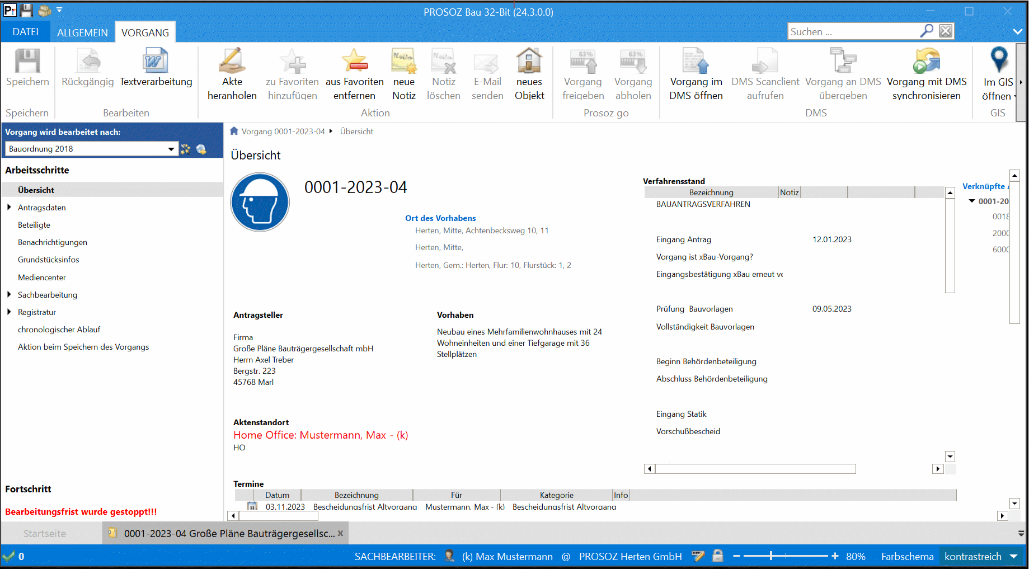
Task: Click the Ort des Vorhabens link
Action: pos(440,218)
